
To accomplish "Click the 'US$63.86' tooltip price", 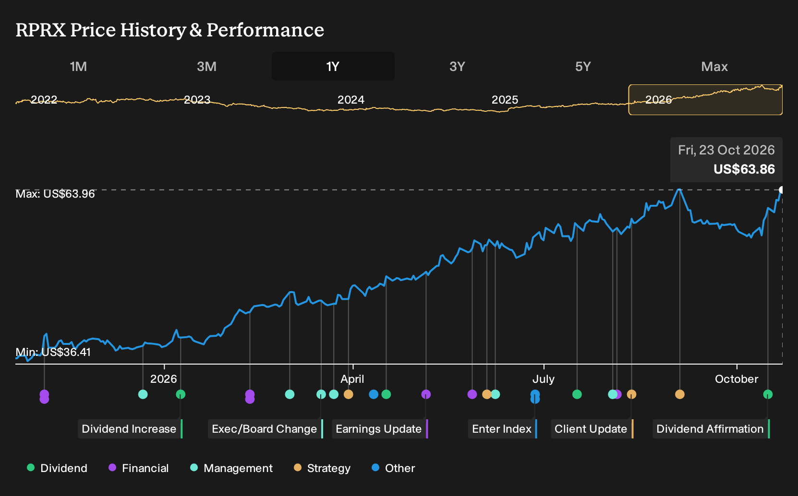I will tap(744, 169).
